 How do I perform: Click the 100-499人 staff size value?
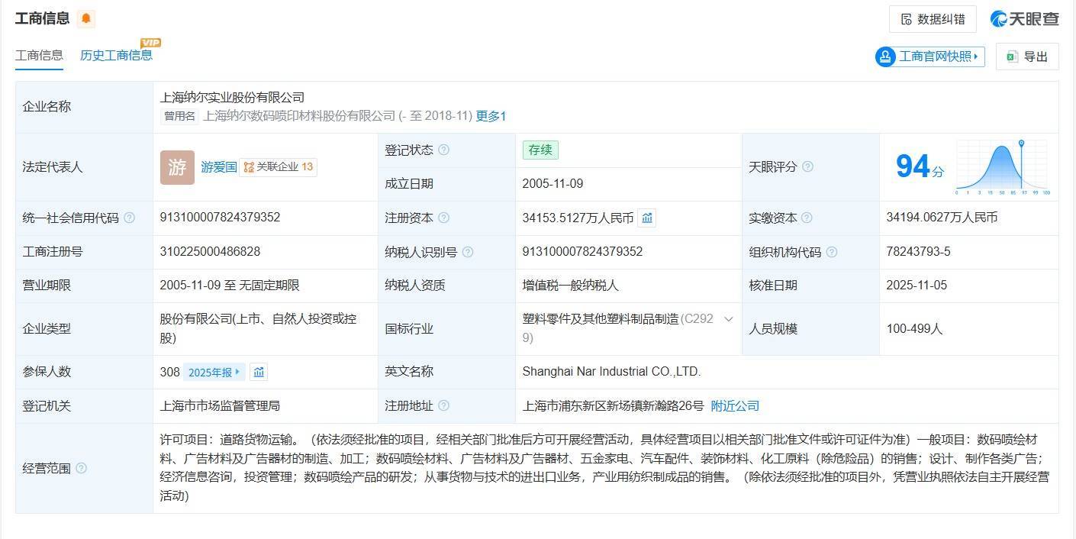click(x=914, y=329)
